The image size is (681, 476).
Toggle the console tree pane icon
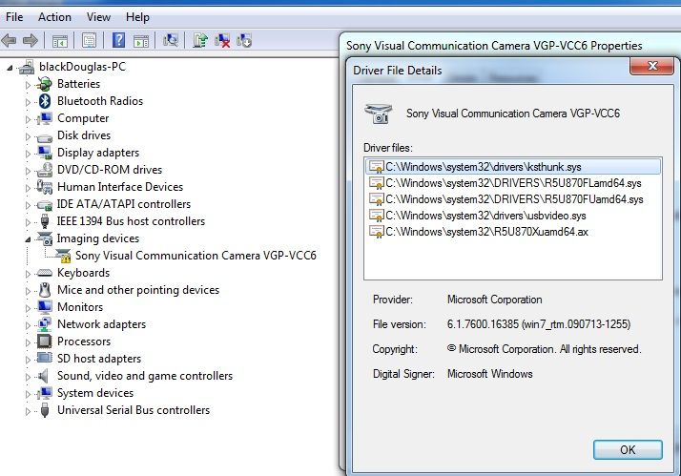59,40
